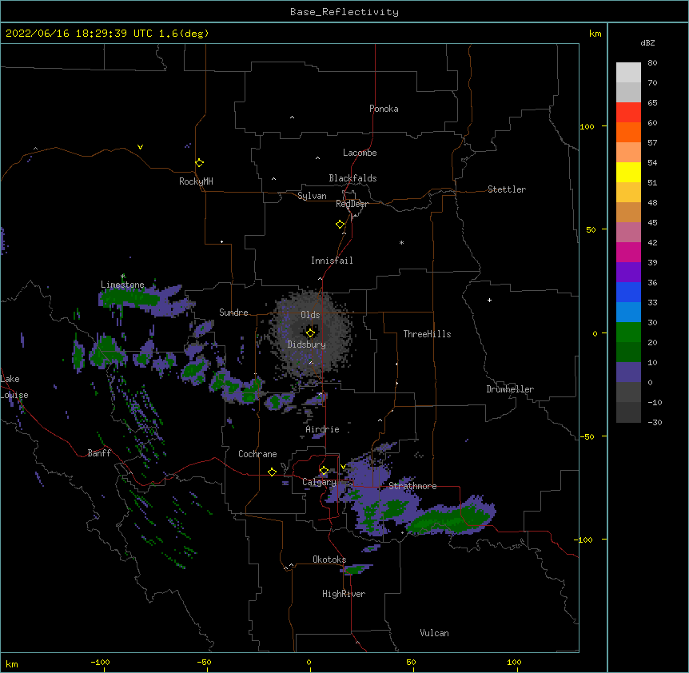Viewport: 689px width, 673px height.
Task: Click the Drumheller label
Action: (x=510, y=389)
